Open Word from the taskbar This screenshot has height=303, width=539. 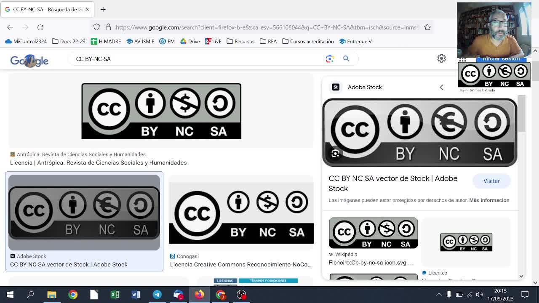(136, 295)
